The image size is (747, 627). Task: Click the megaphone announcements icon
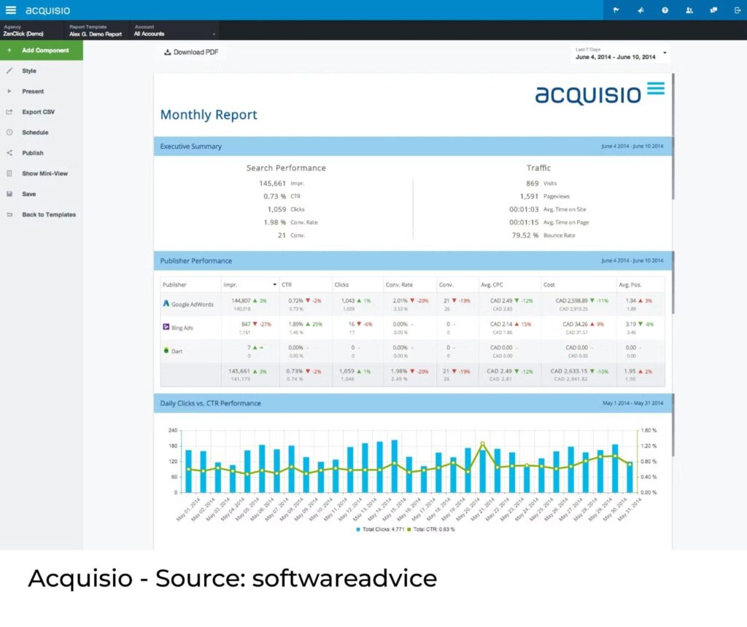tap(640, 10)
